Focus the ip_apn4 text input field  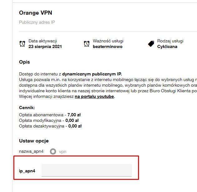[x=87, y=170]
